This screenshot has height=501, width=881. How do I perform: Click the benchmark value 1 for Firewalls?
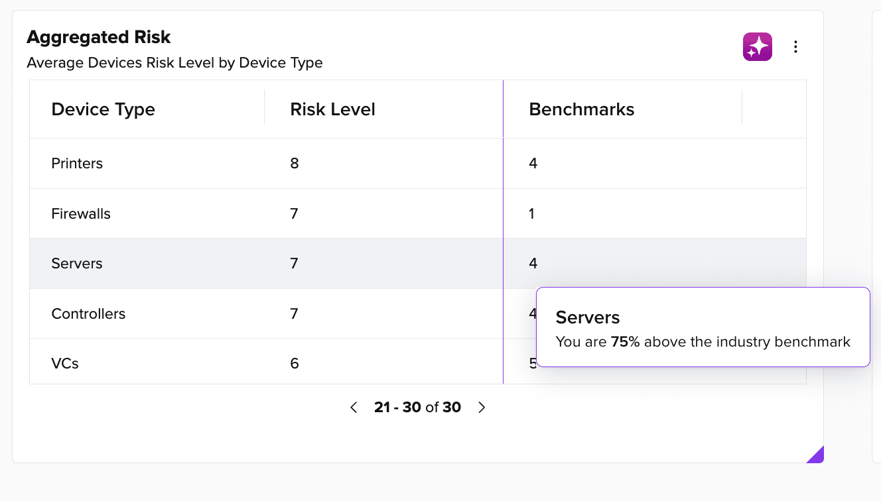point(532,213)
